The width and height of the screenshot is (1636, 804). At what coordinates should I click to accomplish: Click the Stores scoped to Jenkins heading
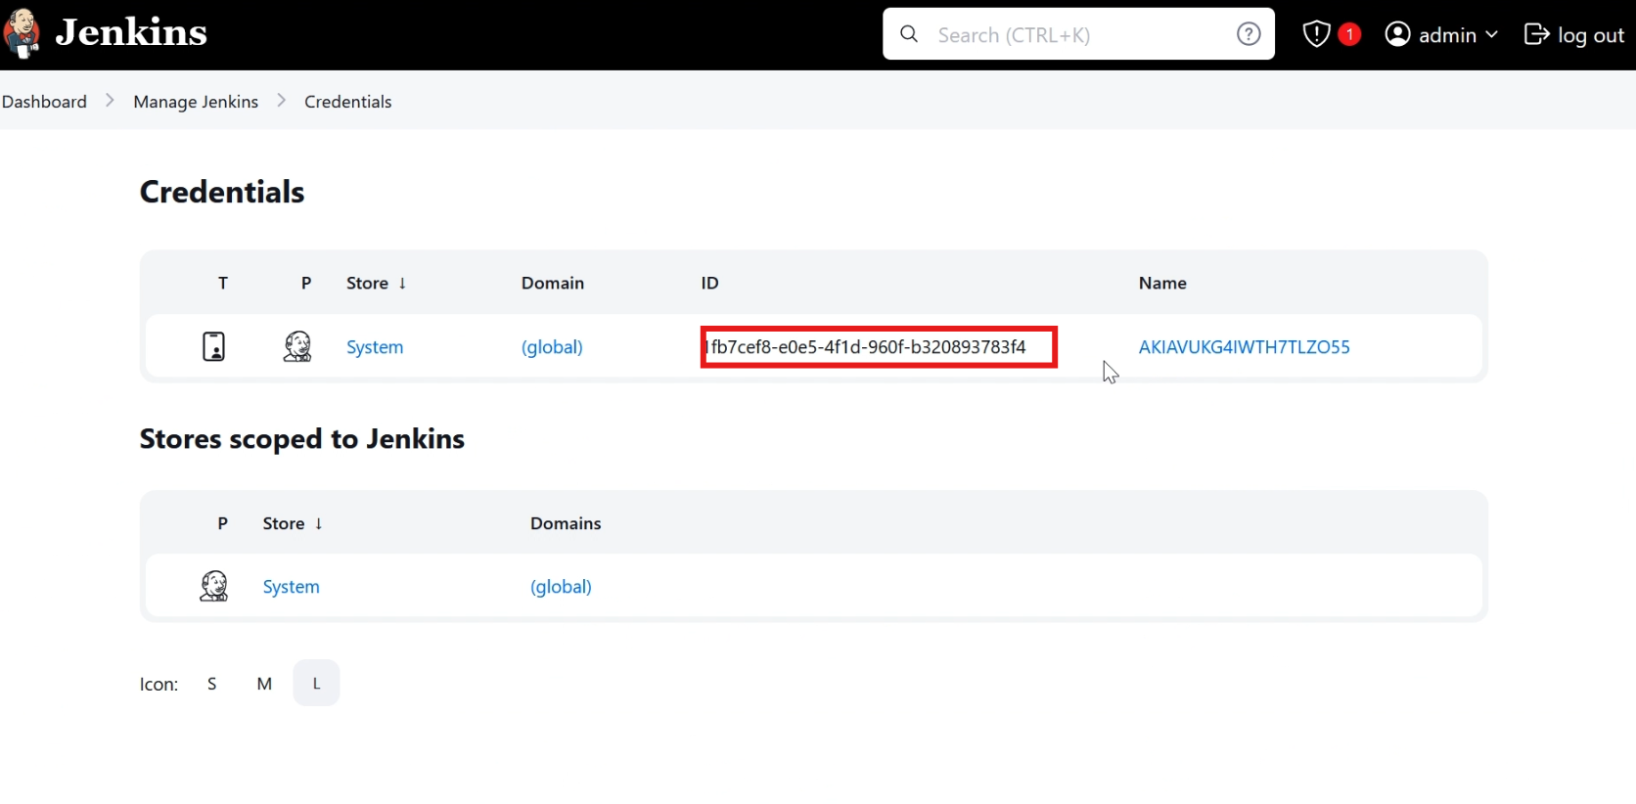tap(302, 439)
